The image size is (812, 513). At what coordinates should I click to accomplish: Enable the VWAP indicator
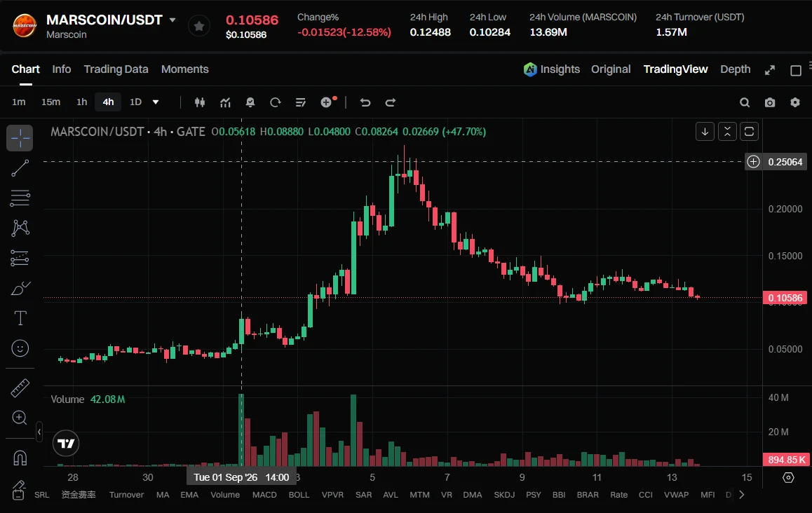pyautogui.click(x=677, y=495)
